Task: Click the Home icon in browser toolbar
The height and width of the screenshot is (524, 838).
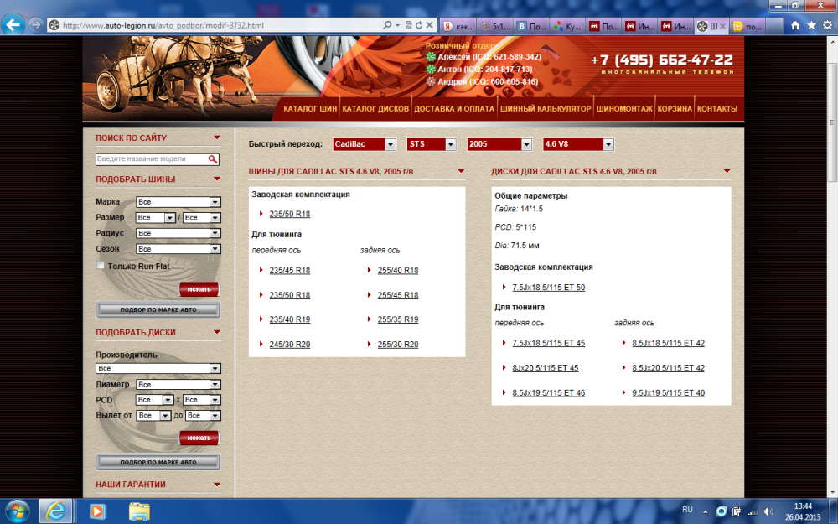Action: click(794, 25)
